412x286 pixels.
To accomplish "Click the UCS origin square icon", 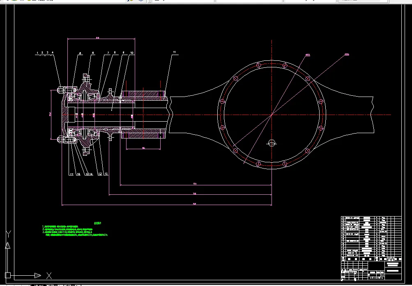I will point(8,275).
